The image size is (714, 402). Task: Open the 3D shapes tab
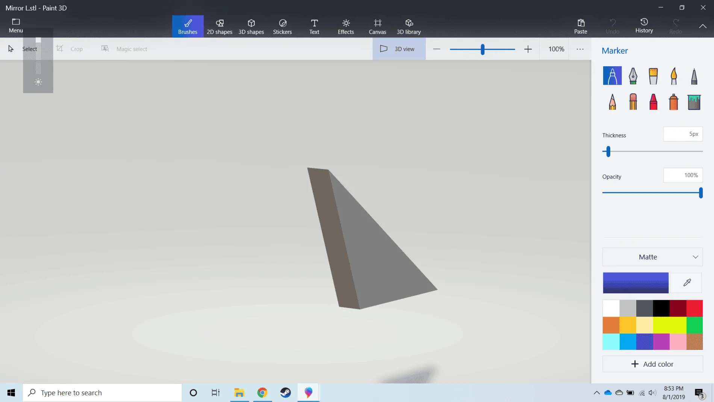pyautogui.click(x=251, y=26)
